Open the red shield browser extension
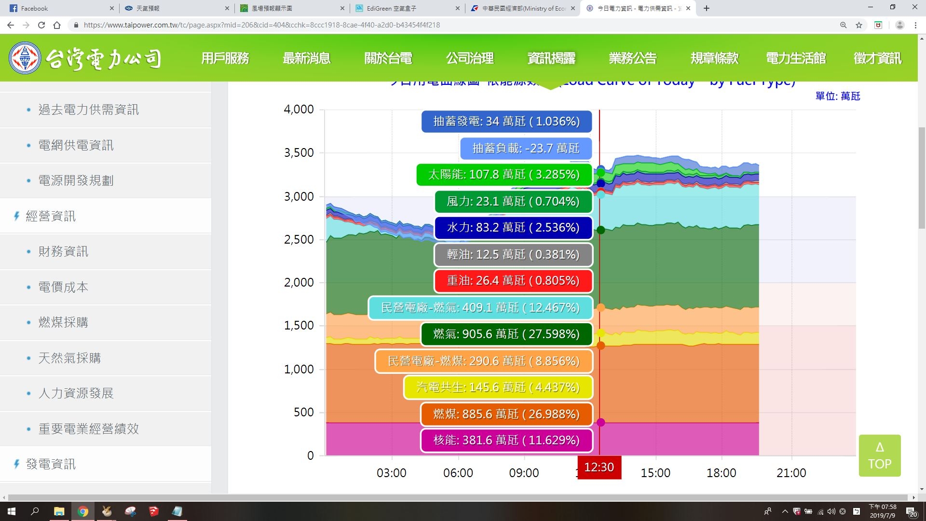 pyautogui.click(x=878, y=25)
